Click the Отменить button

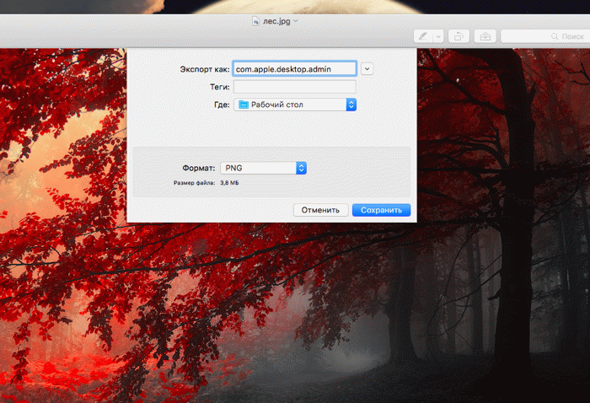coord(320,210)
